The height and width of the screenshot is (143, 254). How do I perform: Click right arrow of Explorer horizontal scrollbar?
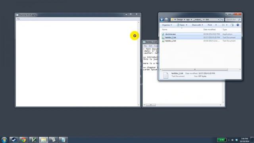[240, 70]
